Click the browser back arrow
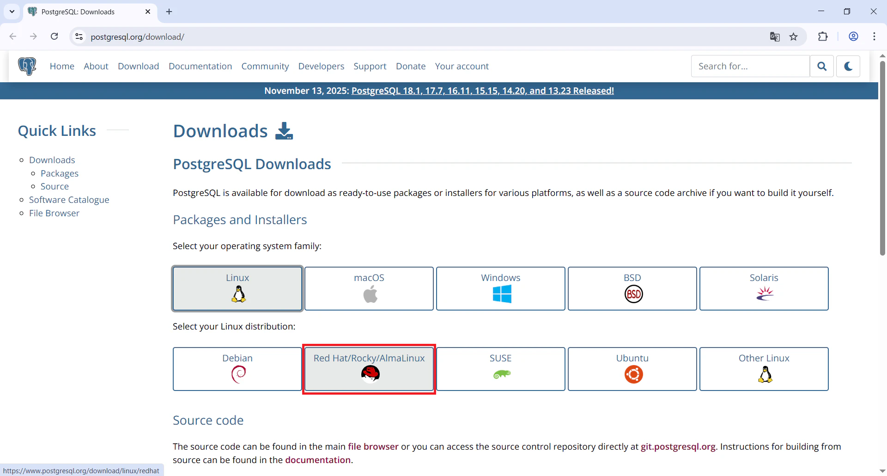Screen dimensions: 887x476 pyautogui.click(x=13, y=37)
